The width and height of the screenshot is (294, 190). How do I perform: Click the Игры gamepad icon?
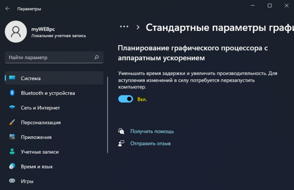12,181
